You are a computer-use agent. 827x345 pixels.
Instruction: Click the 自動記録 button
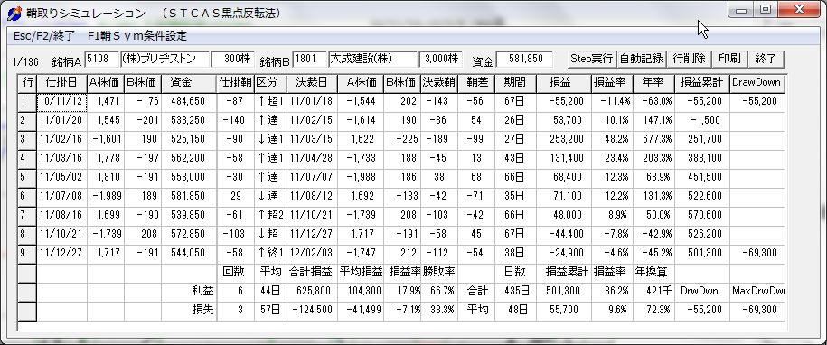[642, 59]
